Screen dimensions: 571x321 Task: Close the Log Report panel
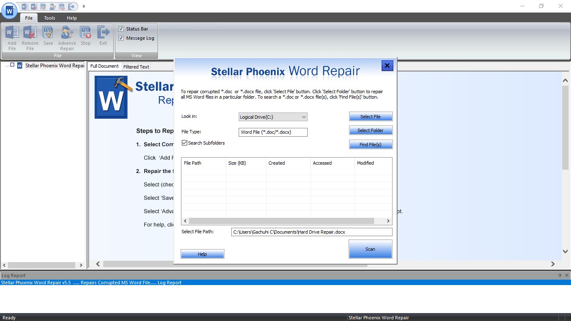[x=567, y=275]
